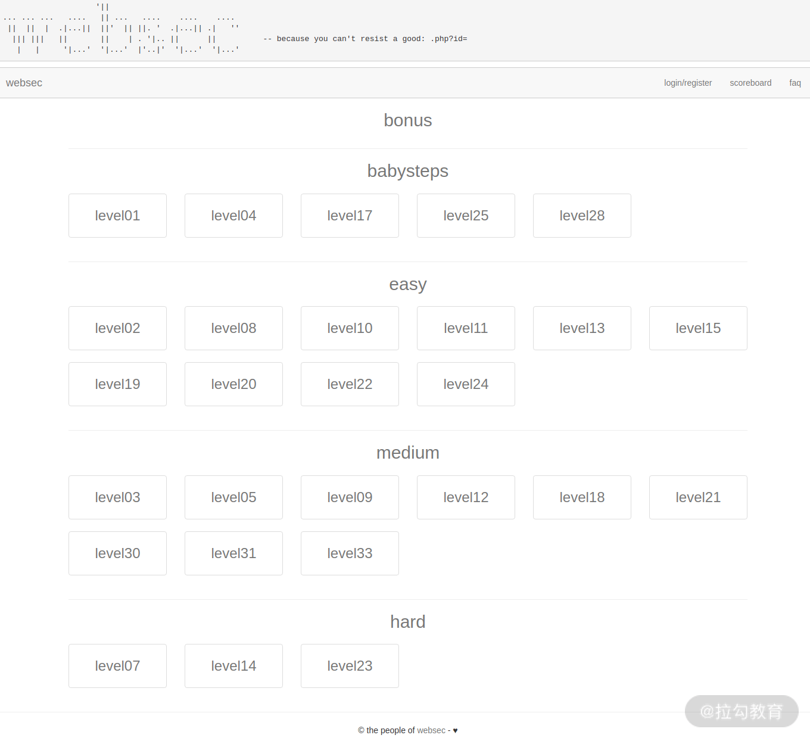Select the level08 challenge
This screenshot has height=738, width=810.
[x=233, y=328]
